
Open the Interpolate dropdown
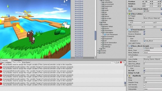153,89
